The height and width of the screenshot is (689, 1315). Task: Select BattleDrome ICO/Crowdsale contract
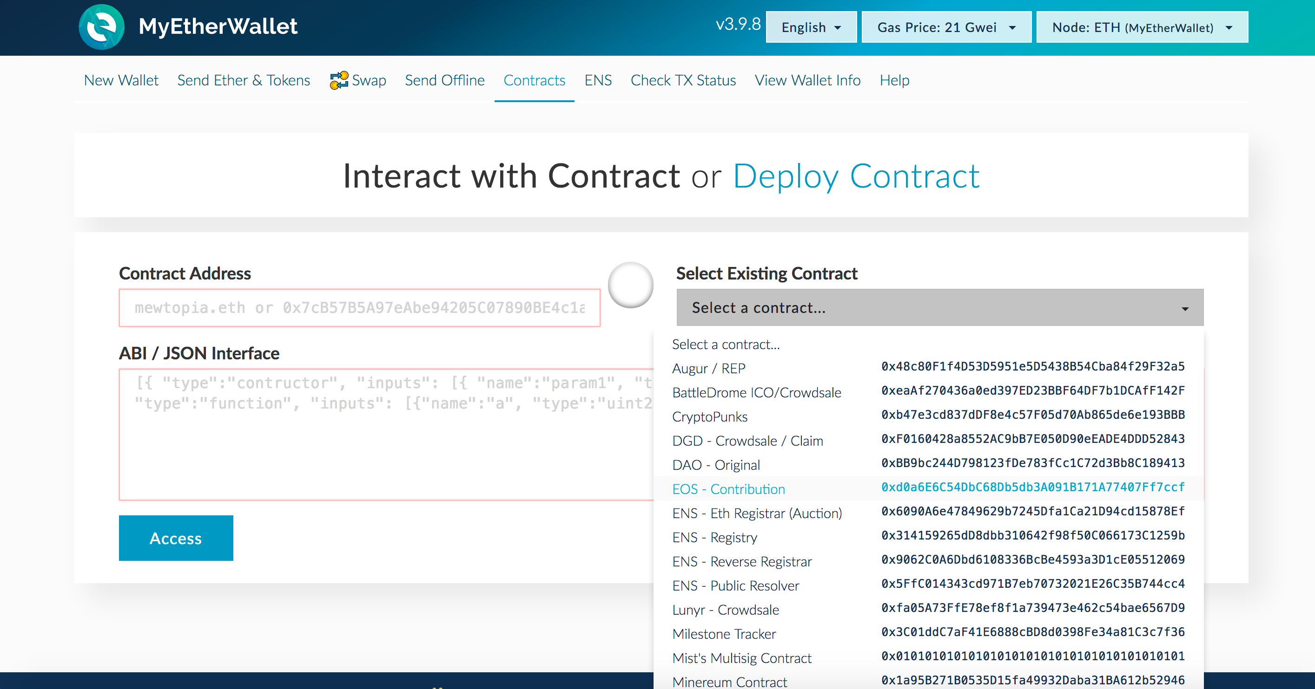click(929, 392)
